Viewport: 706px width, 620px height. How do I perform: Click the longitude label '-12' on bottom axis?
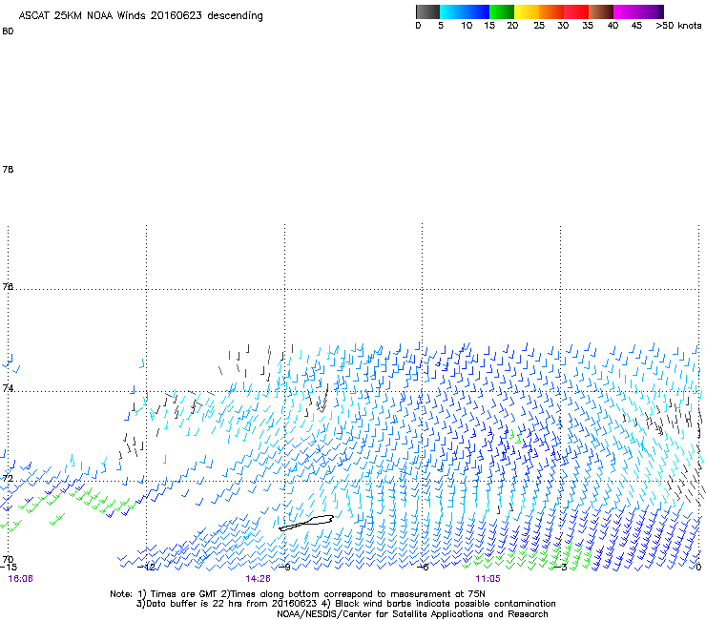[147, 567]
